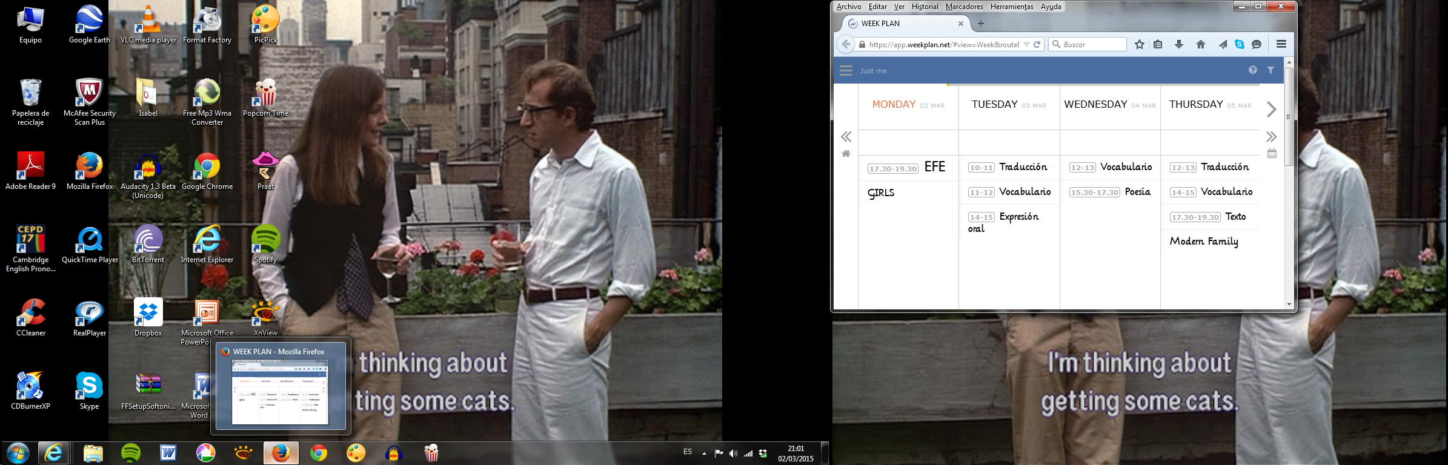Open the WeekPlan hamburger sidebar menu
The image size is (1448, 465).
point(846,70)
